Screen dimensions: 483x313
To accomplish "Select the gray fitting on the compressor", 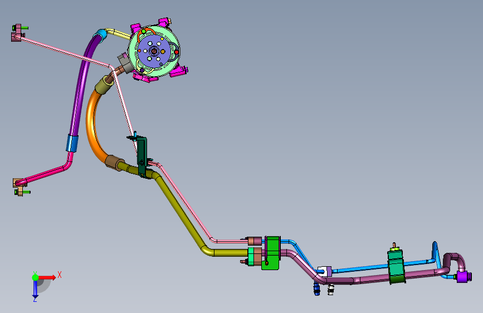I will (124, 63).
